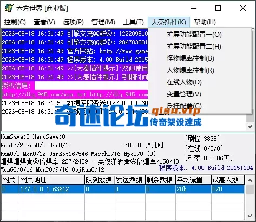The image size is (256, 222).
Task: Select 人物爆率控制(R) menu entry
Action: click(200, 70)
